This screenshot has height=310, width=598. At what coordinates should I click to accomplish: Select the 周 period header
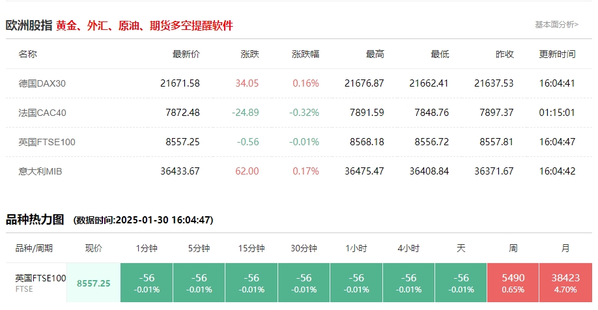513,249
